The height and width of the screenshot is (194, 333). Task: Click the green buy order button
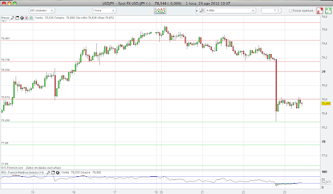pyautogui.click(x=328, y=10)
